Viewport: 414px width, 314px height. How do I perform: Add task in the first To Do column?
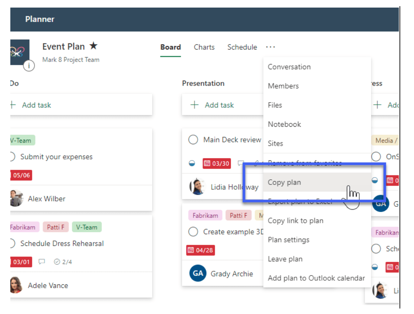[81, 105]
